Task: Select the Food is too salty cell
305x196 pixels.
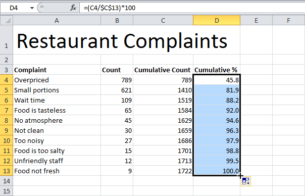Action: 57,151
